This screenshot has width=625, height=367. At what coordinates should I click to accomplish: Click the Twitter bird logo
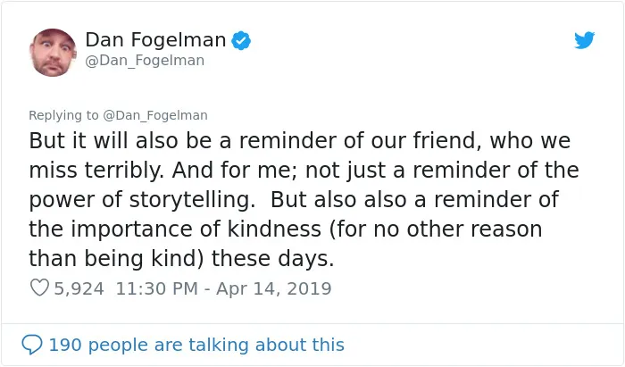click(584, 40)
